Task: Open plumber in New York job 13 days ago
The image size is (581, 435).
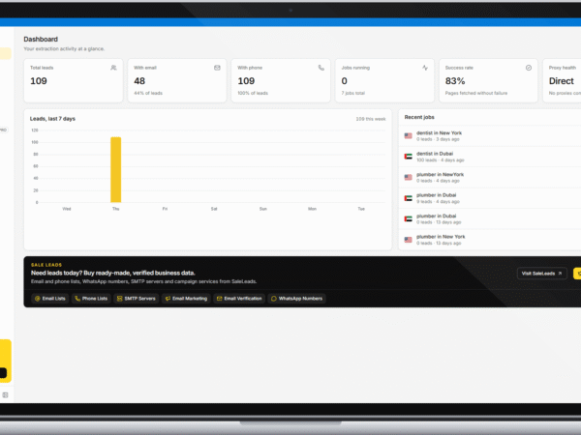Action: coord(490,240)
